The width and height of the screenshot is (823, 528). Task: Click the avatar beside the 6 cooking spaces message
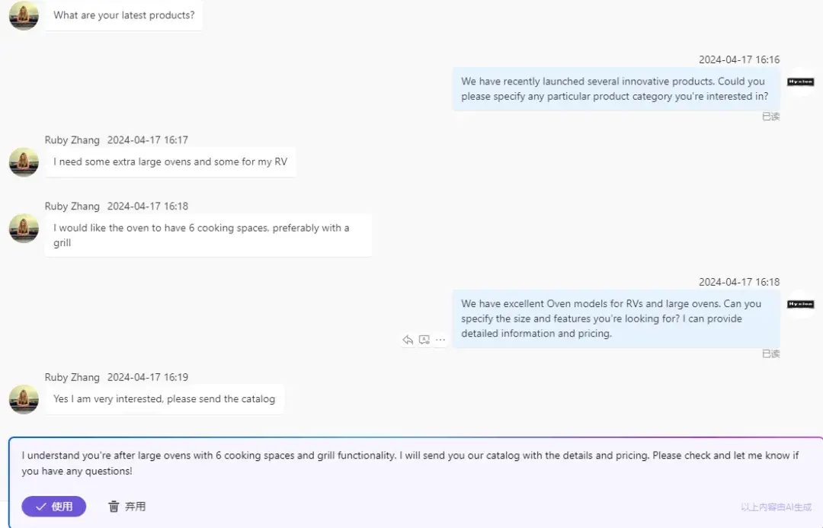tap(24, 229)
